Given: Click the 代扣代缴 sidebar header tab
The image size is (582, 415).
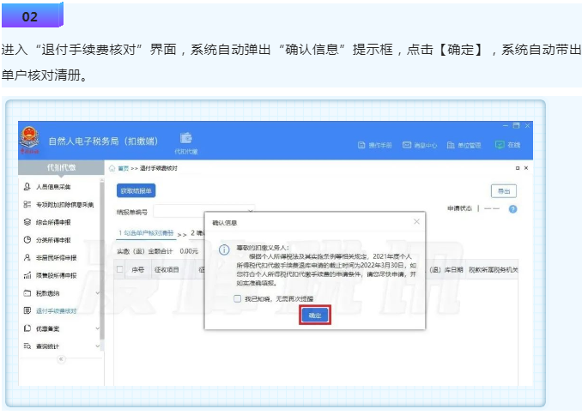Looking at the screenshot, I should [61, 168].
